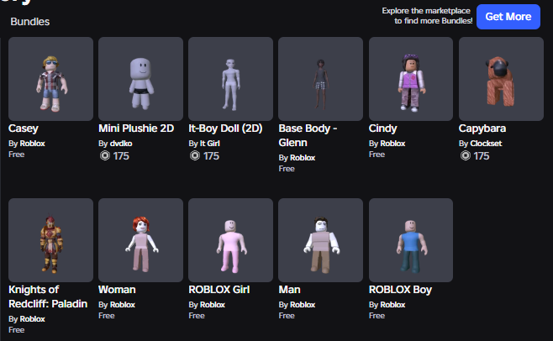Screen dimensions: 553x341
Task: Open the Base Body - Glenn title
Action: 308,135
